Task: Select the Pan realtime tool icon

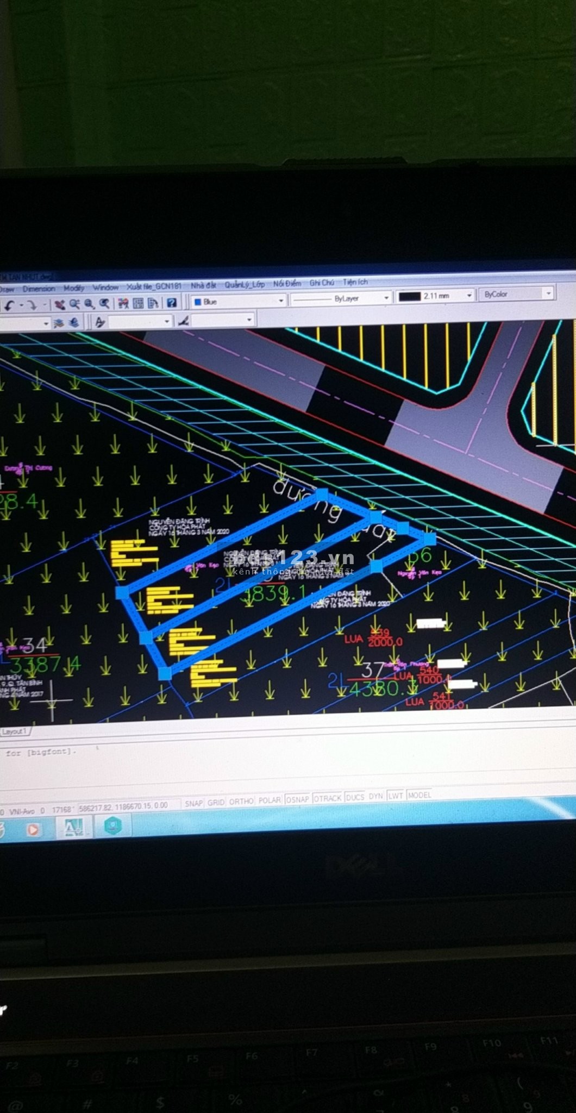Action: pyautogui.click(x=60, y=304)
